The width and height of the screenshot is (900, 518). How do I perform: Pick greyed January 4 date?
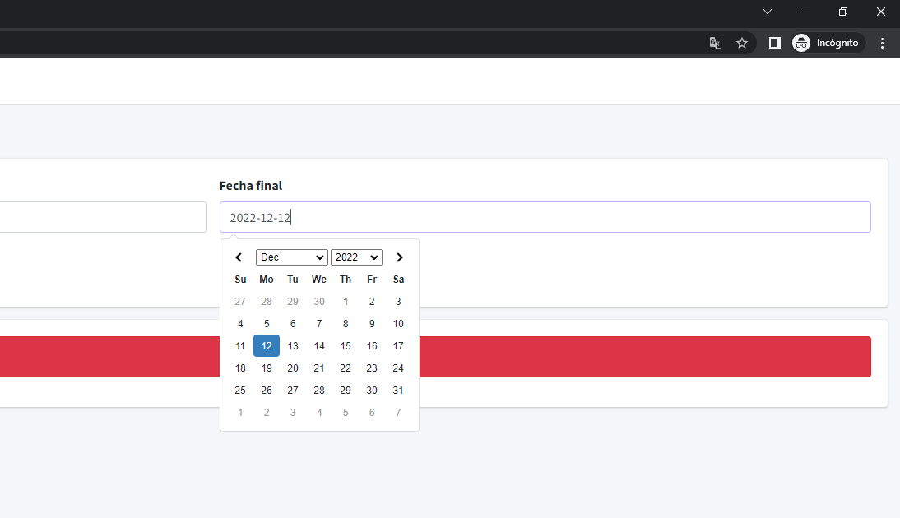coord(319,413)
